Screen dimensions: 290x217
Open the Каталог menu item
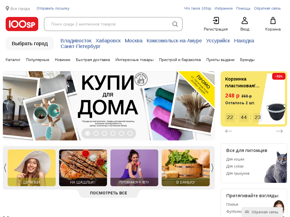(13, 60)
